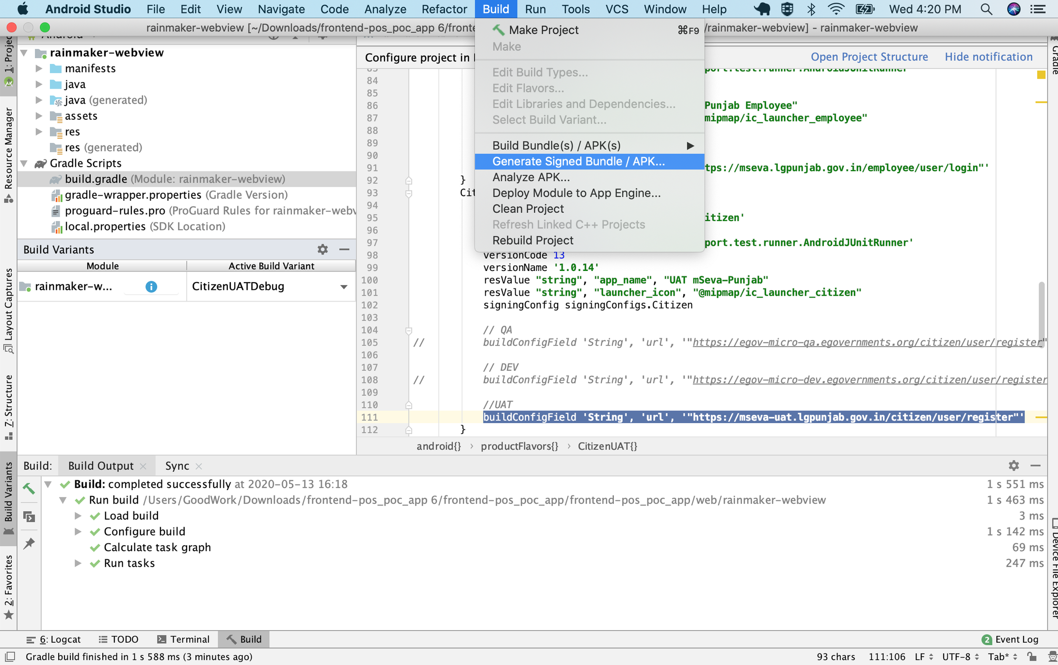The image size is (1058, 665).
Task: Collapse the Gradle Scripts node
Action: (x=24, y=163)
